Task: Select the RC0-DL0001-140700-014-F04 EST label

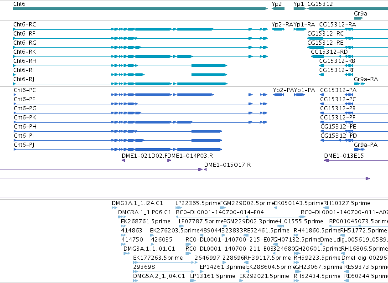Action: click(220, 212)
